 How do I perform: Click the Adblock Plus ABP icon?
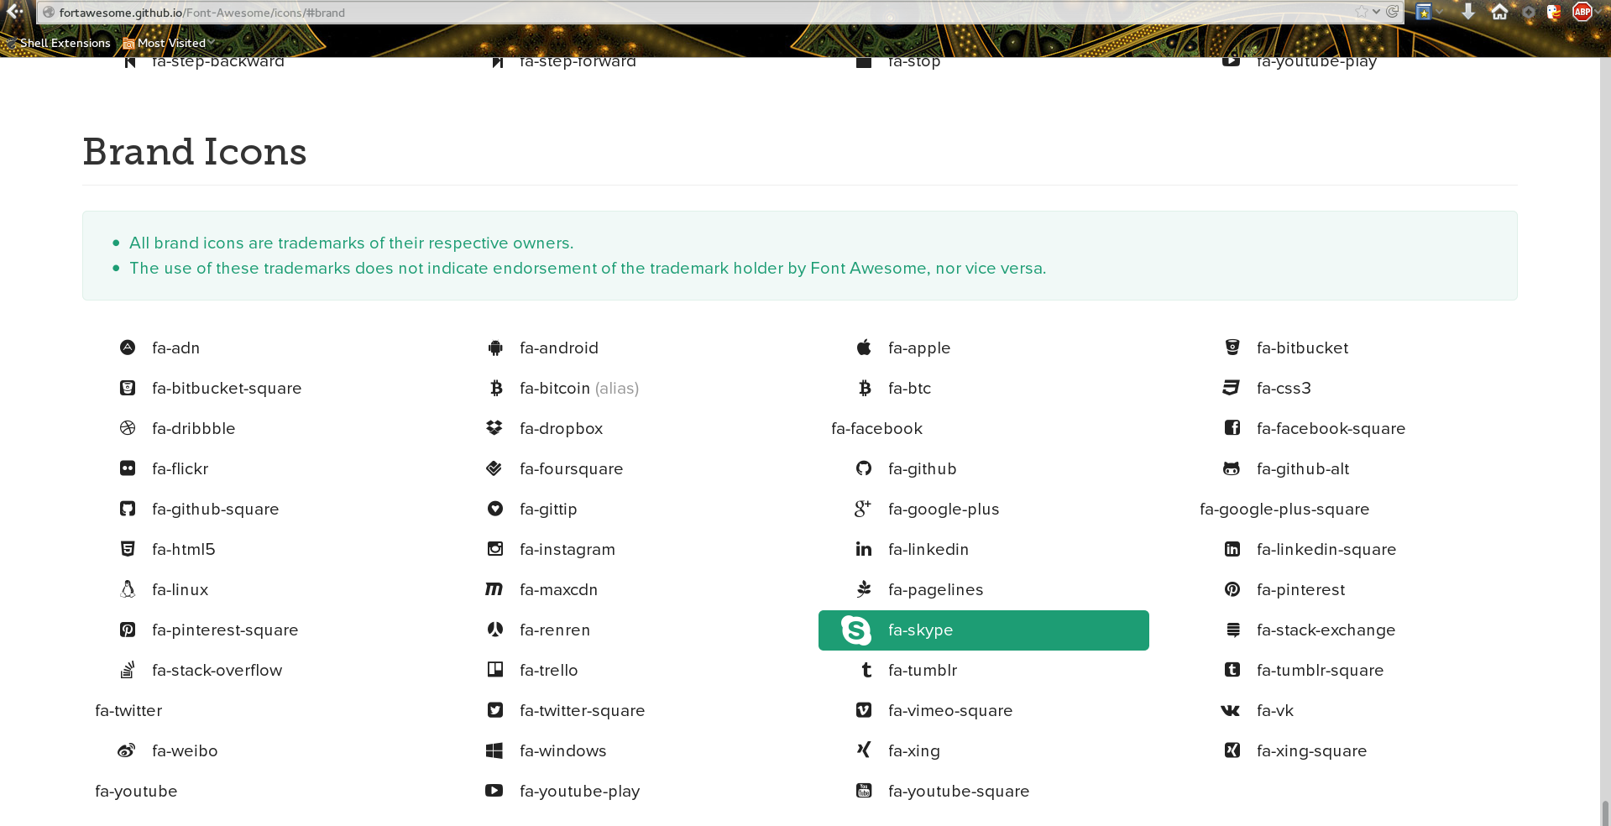tap(1582, 12)
